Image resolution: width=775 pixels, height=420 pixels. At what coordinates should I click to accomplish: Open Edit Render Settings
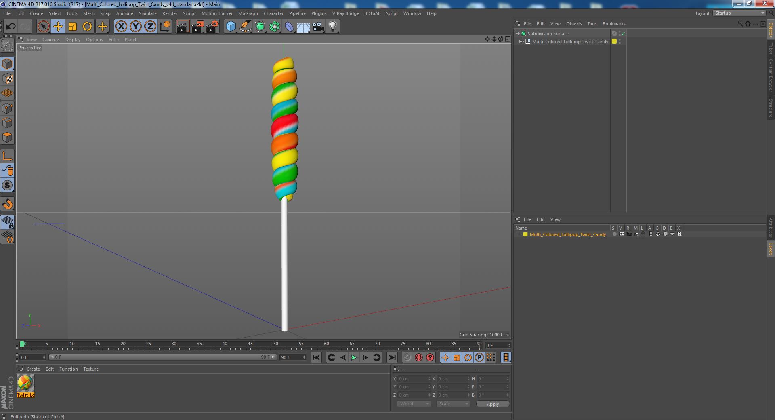pyautogui.click(x=212, y=27)
